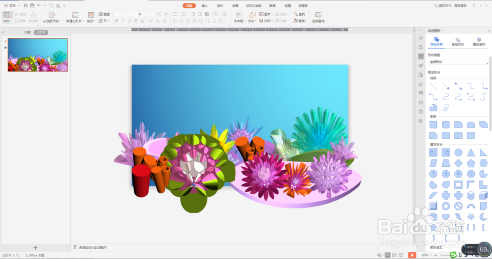Toggle Bold formatting
This screenshot has height=259, width=492.
pyautogui.click(x=117, y=21)
